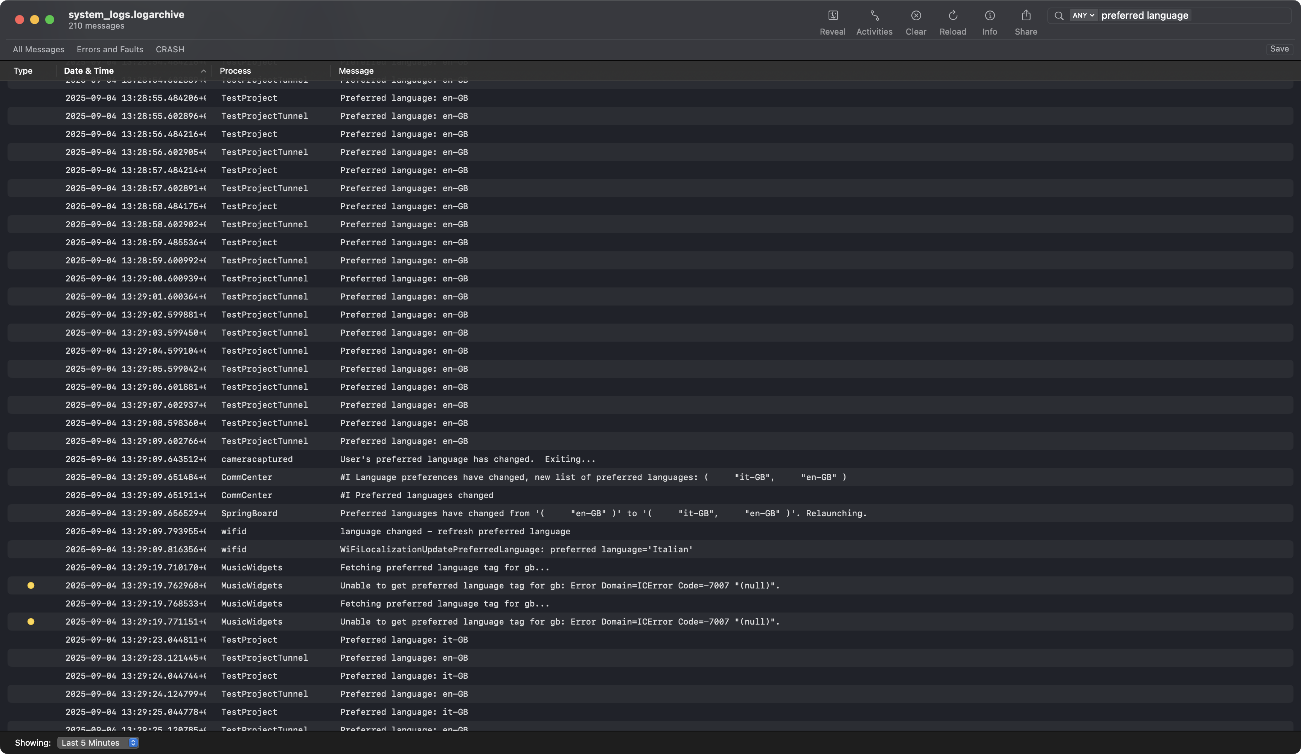The image size is (1301, 754).
Task: Open the ANY search scope dropdown
Action: point(1083,15)
